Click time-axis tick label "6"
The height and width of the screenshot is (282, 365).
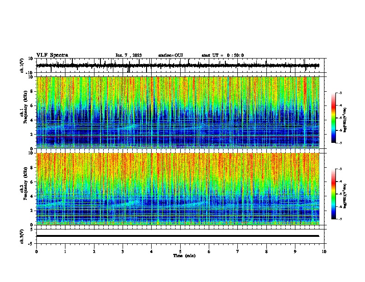[209, 252]
